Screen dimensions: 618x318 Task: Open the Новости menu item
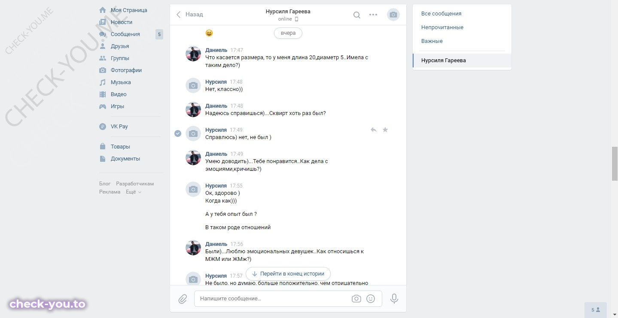pyautogui.click(x=122, y=22)
